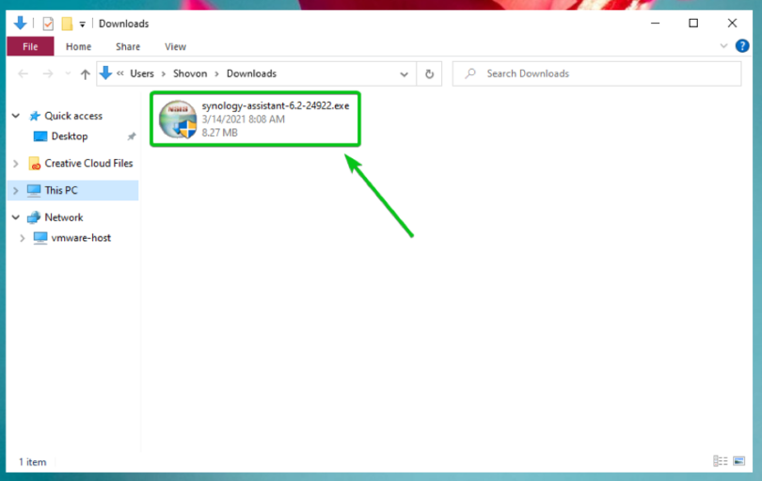Select Network in the navigation pane
Image resolution: width=762 pixels, height=481 pixels.
[64, 217]
